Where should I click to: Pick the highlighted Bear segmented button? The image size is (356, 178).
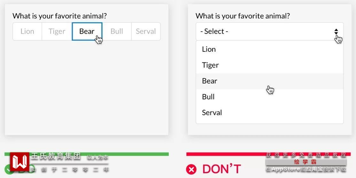click(x=87, y=31)
